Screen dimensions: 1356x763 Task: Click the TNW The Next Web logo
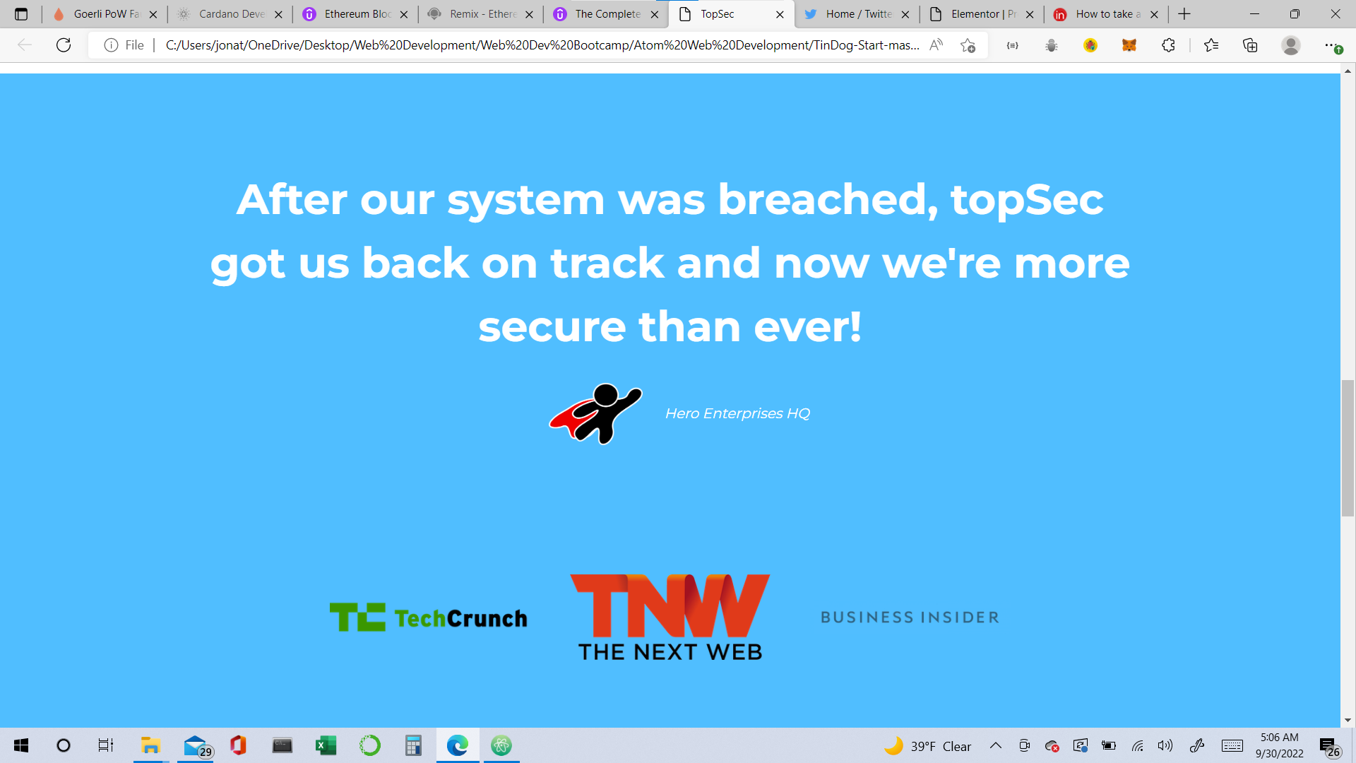coord(670,616)
